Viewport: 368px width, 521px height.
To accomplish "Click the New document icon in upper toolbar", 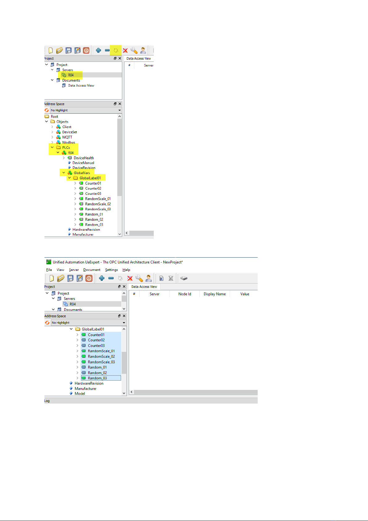I will [x=51, y=50].
